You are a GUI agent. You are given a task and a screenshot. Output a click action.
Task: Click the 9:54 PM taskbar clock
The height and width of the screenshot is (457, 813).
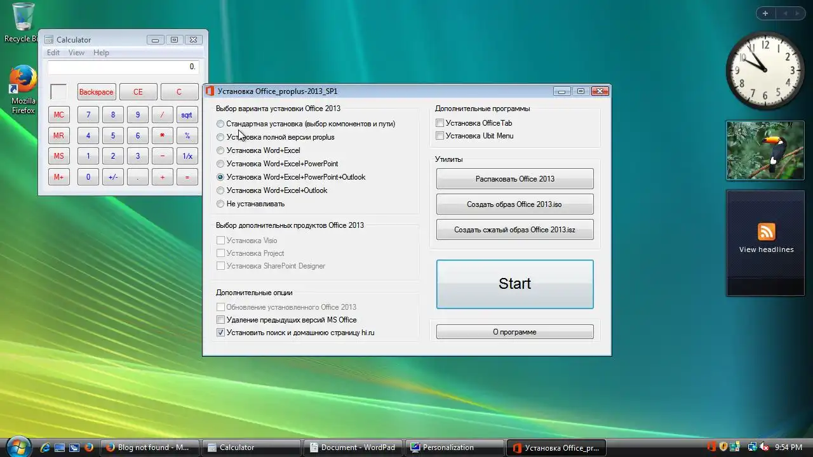click(788, 447)
